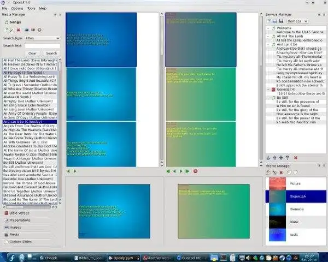Jump to last slide in live controller

188,171
